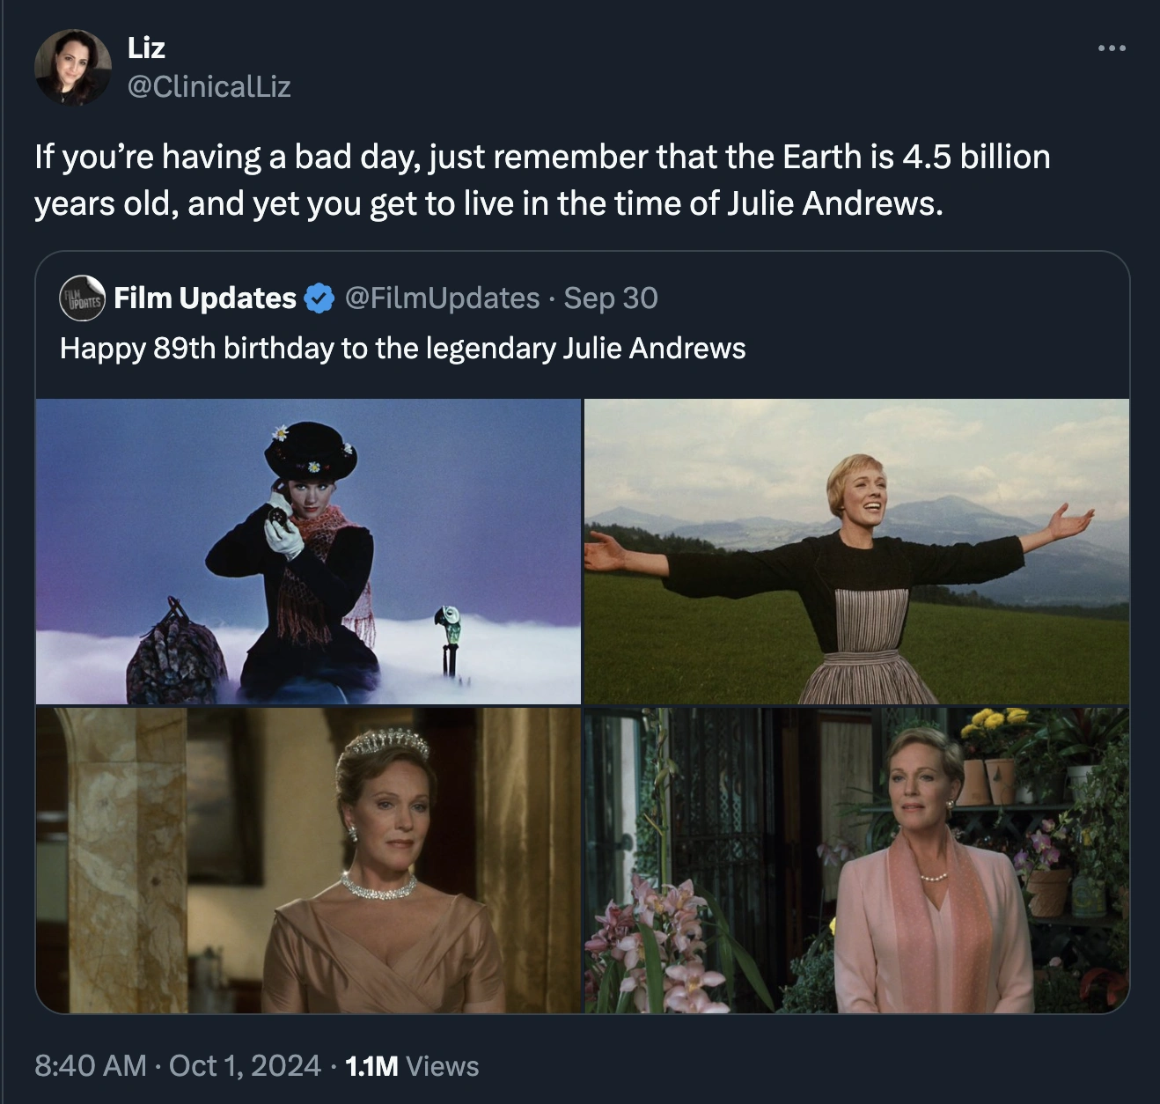
Task: Click the carpet bag in first photo
Action: [176, 651]
